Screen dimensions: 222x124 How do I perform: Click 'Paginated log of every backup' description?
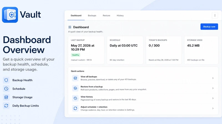pyautogui.click(x=109, y=99)
